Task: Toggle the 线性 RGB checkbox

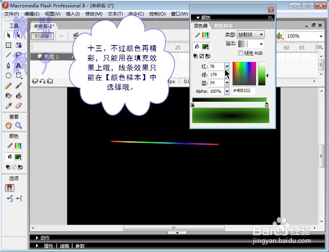Action: pos(241,53)
